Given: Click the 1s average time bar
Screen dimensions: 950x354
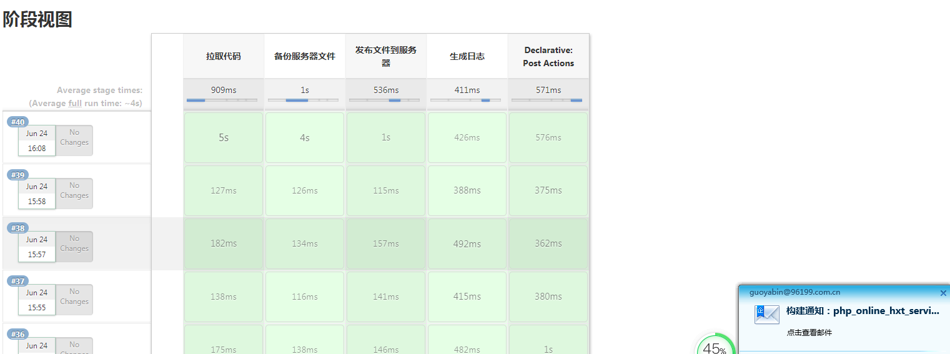Looking at the screenshot, I should point(303,100).
